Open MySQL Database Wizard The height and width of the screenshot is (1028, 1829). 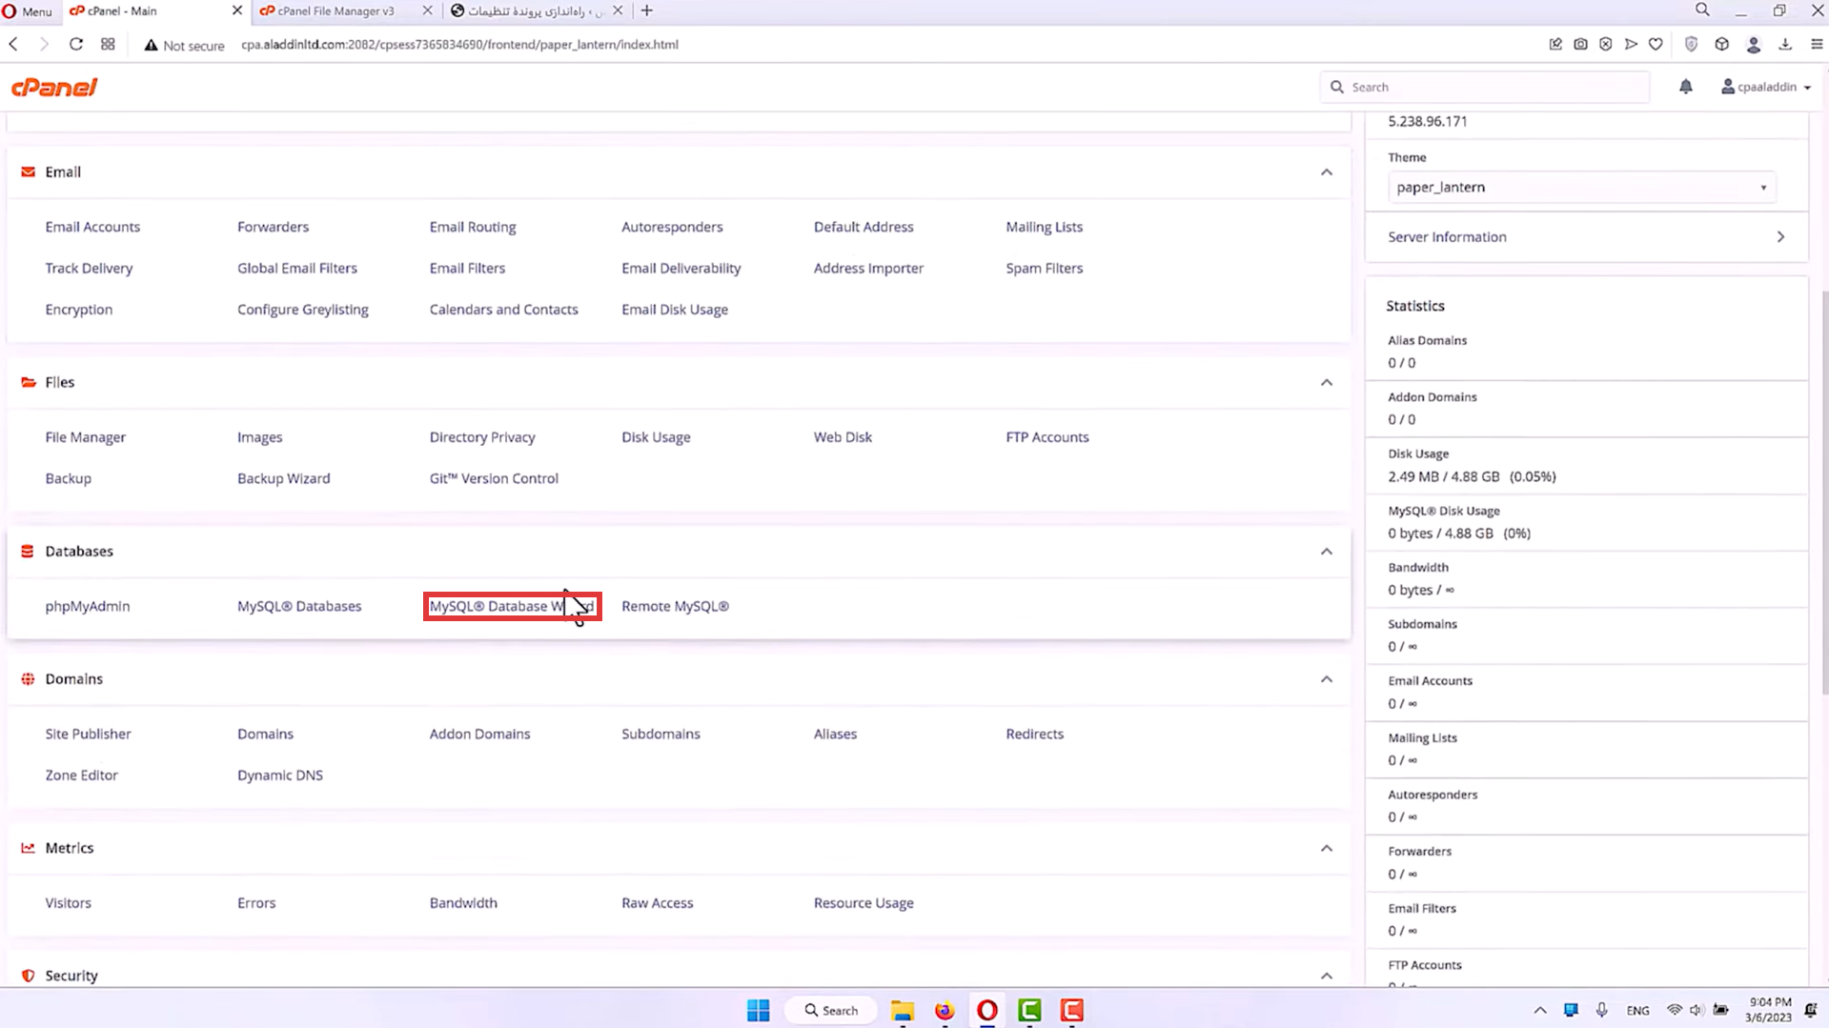[x=512, y=606]
